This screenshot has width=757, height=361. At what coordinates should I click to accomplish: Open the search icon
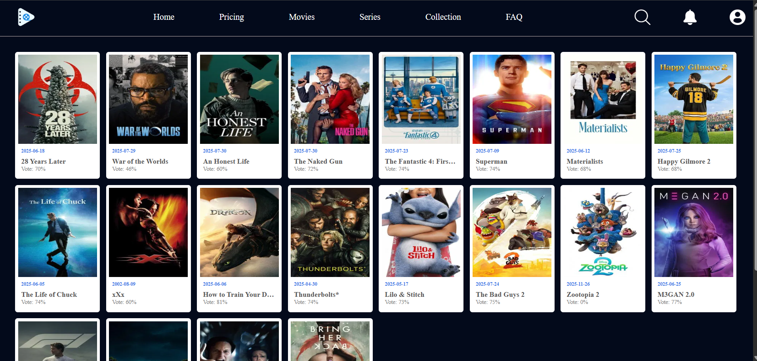coord(642,17)
